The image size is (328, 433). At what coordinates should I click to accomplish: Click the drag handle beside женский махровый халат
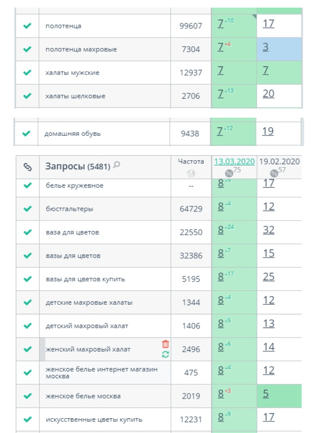[x=42, y=349]
